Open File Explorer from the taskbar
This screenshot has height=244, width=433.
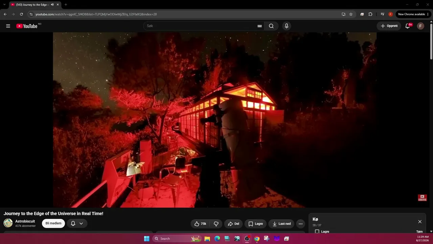[207, 239]
